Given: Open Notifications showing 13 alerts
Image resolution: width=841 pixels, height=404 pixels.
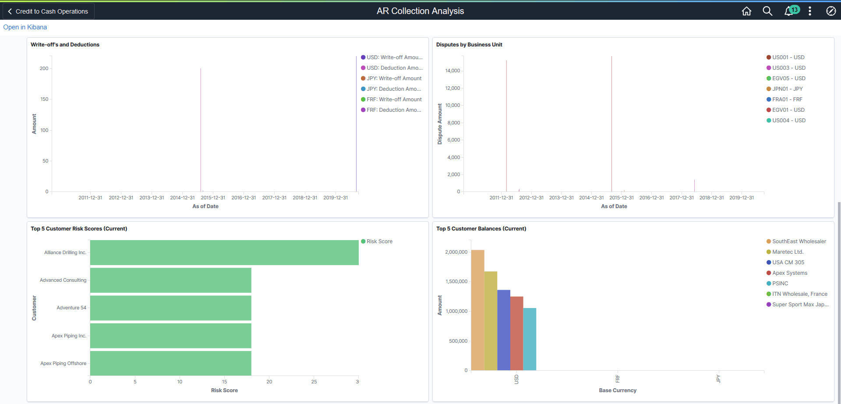Looking at the screenshot, I should pos(788,11).
